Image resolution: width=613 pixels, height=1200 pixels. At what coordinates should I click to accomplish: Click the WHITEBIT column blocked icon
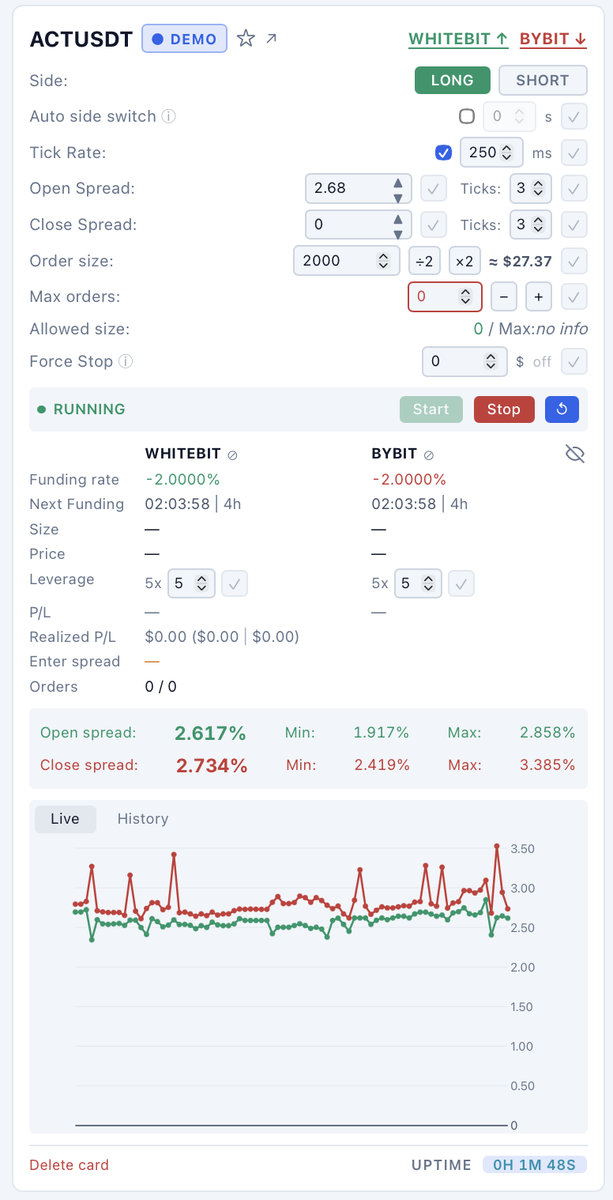click(x=232, y=455)
